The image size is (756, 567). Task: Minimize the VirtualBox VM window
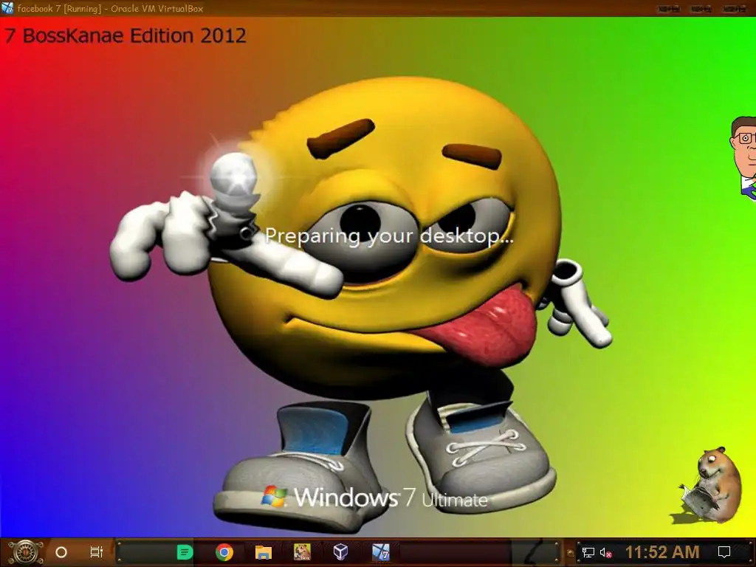669,9
